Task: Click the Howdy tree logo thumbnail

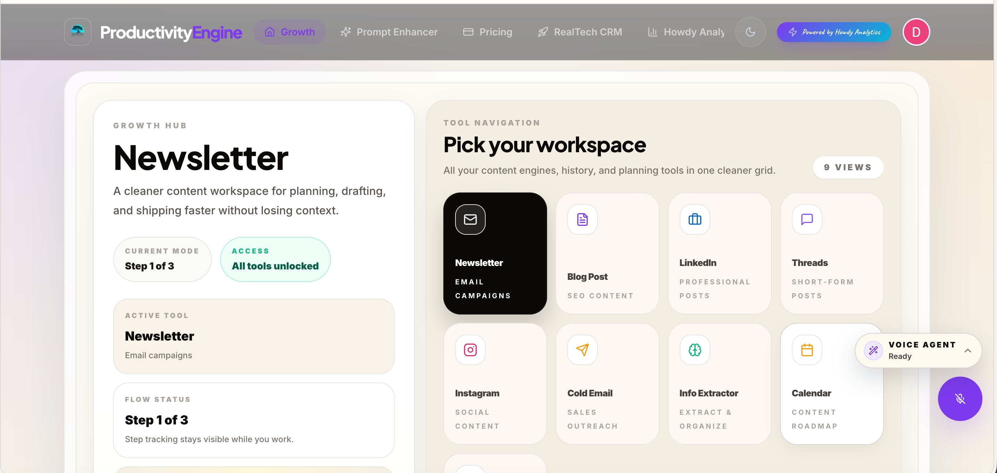Action: click(77, 32)
